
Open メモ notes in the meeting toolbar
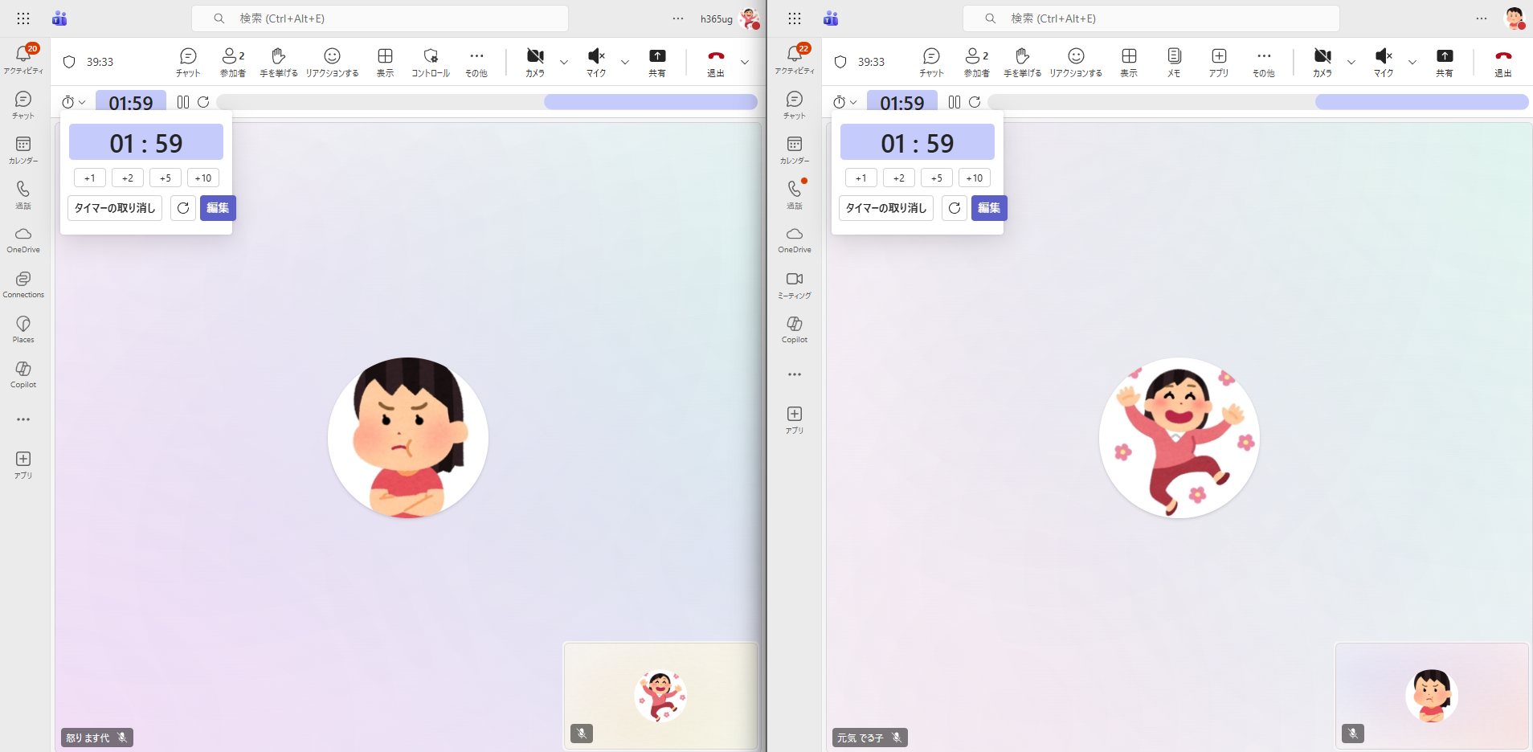[1174, 62]
